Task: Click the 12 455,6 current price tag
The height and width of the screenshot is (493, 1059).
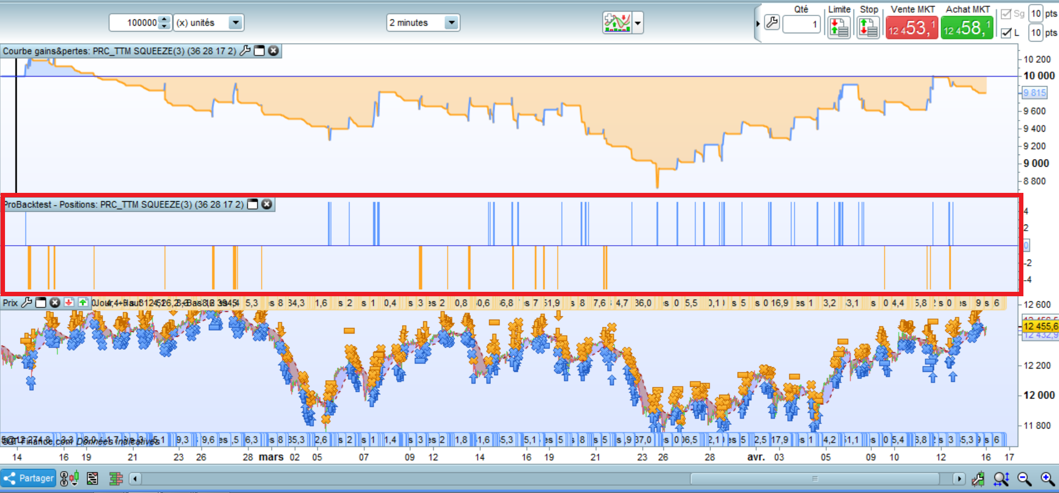Action: tap(1041, 326)
